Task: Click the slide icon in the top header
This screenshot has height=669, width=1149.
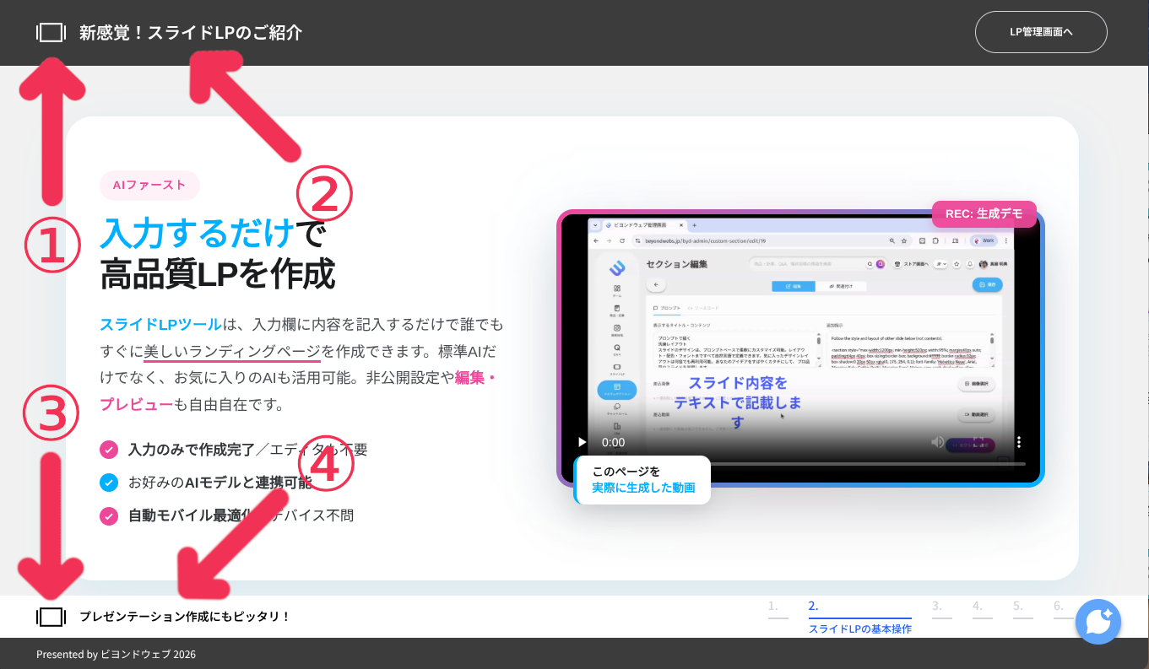Action: point(51,33)
